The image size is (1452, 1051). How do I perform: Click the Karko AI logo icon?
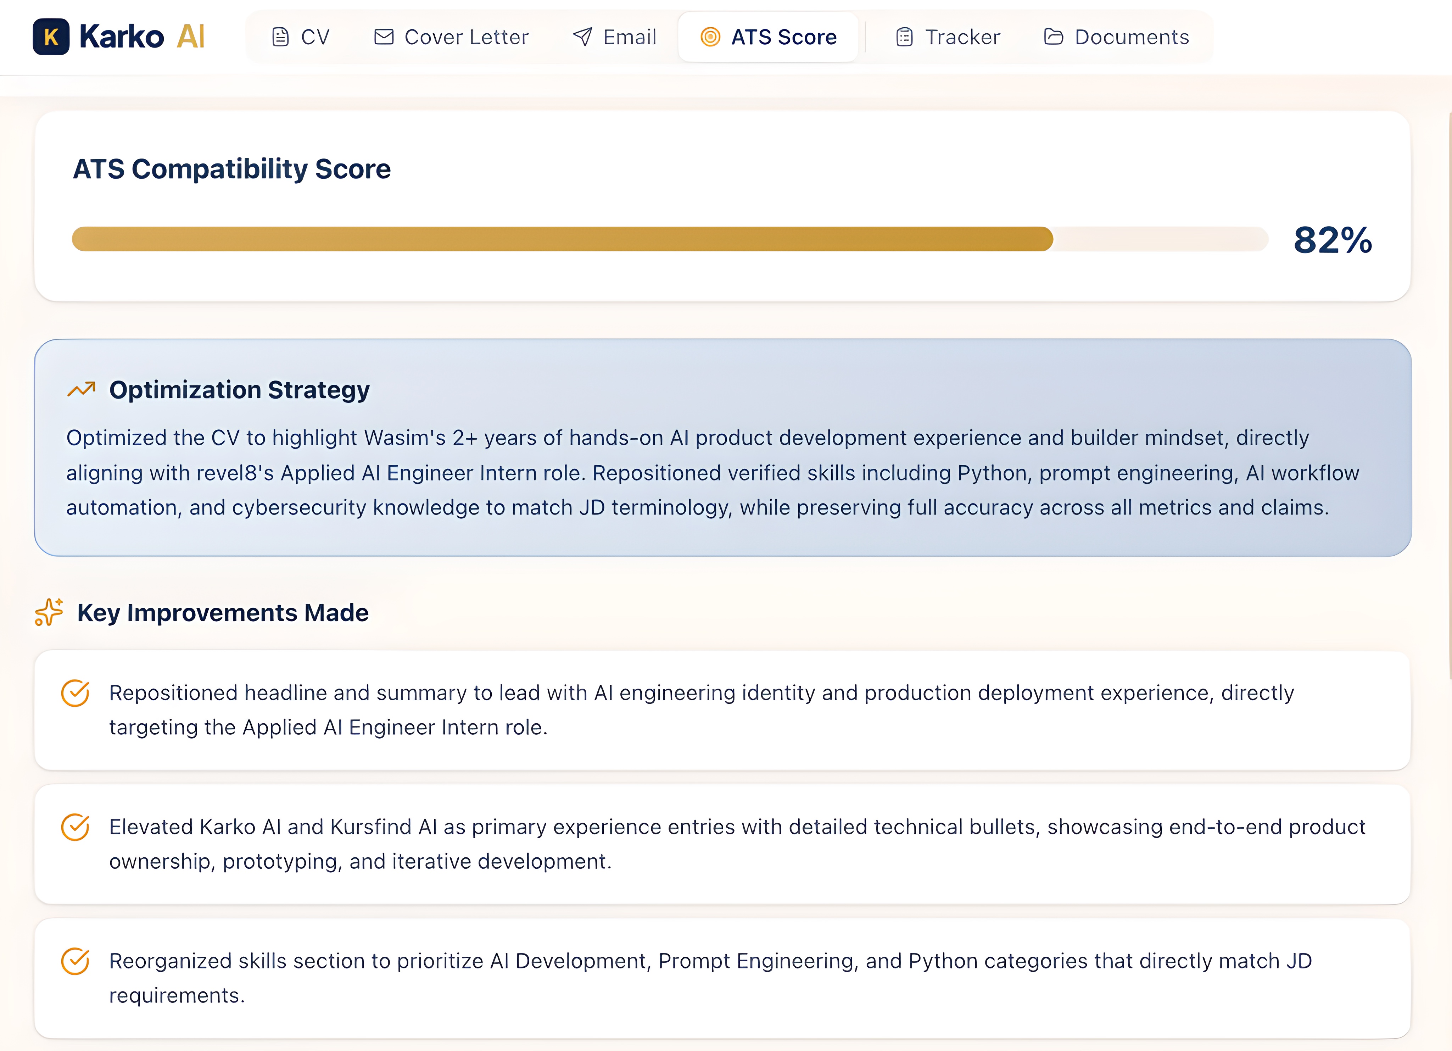(x=51, y=37)
